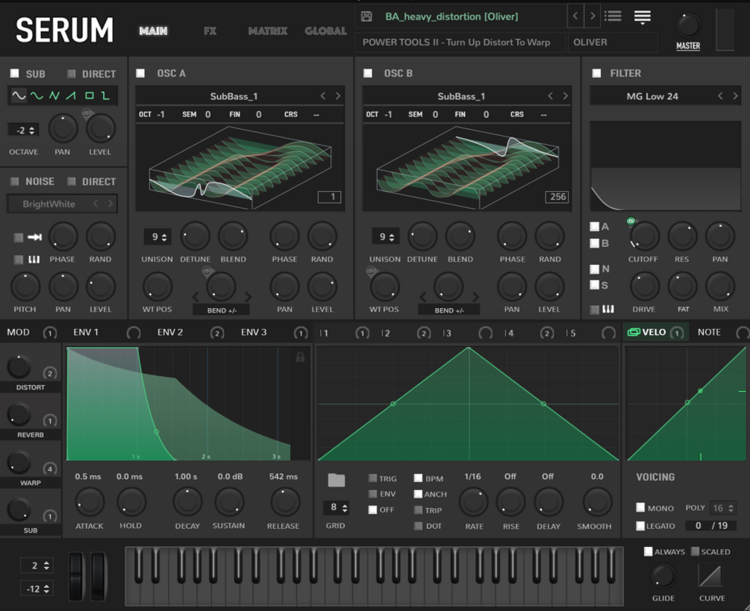Click the DISTORT macro label
750x611 pixels.
tap(31, 387)
